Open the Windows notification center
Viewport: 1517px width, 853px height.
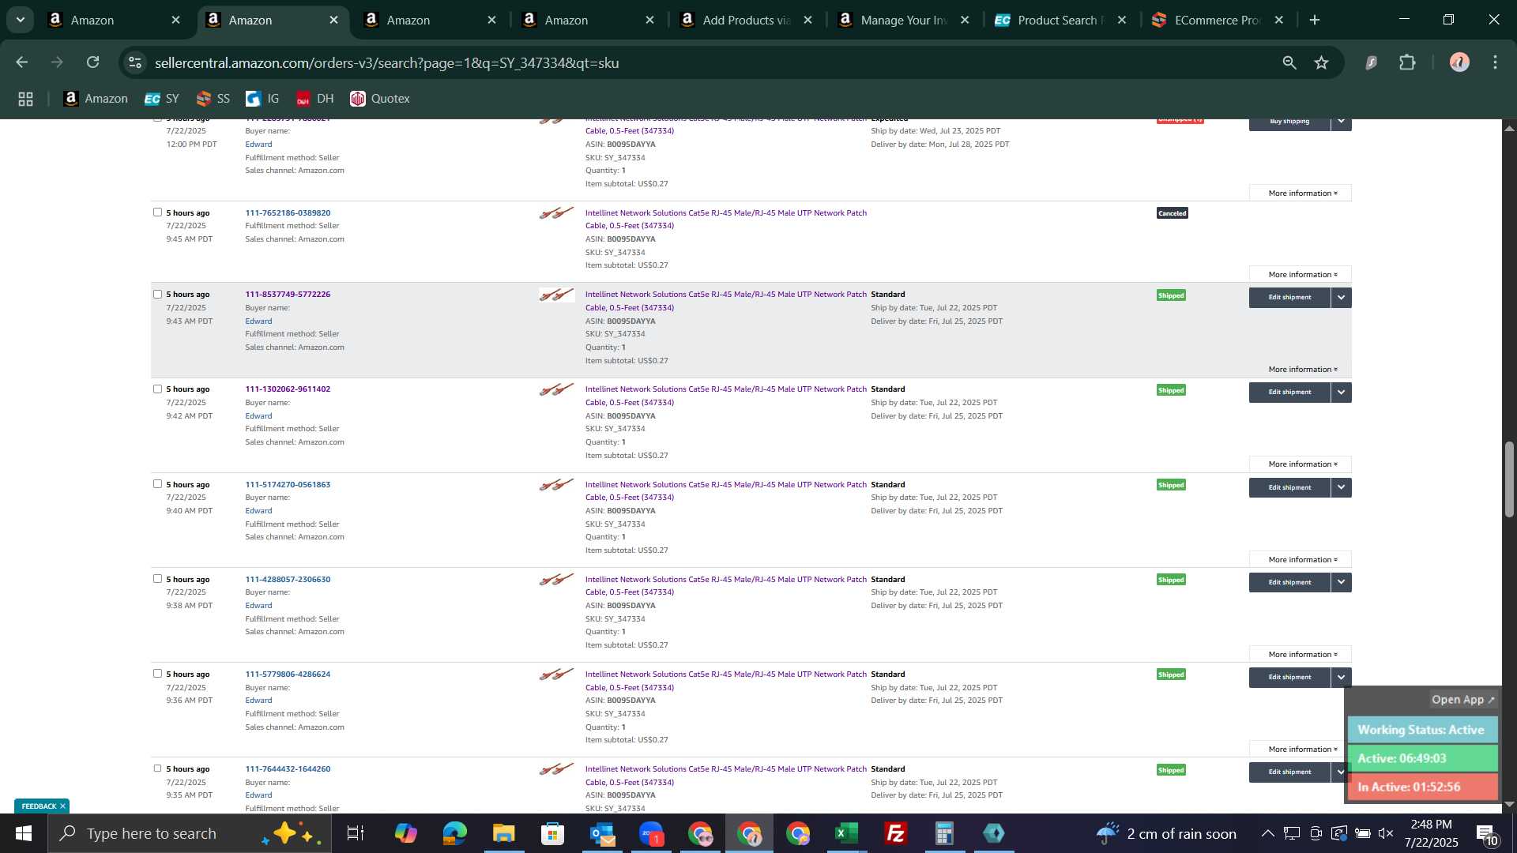coord(1486,833)
